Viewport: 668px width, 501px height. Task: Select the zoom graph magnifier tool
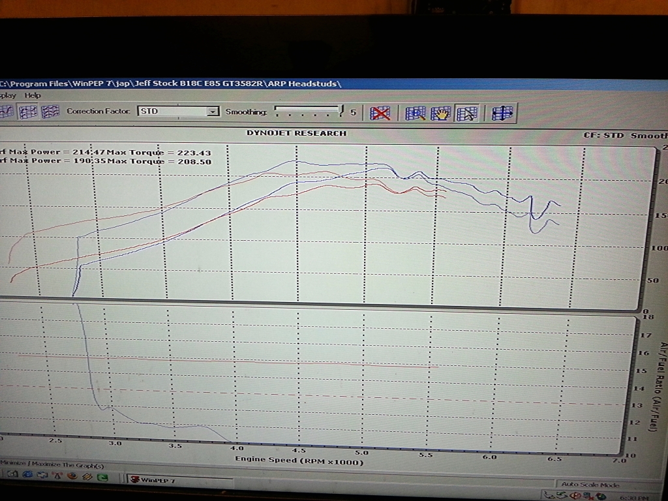(x=414, y=114)
